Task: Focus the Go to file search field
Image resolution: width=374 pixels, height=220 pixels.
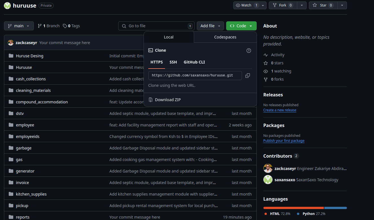Action: click(x=156, y=26)
